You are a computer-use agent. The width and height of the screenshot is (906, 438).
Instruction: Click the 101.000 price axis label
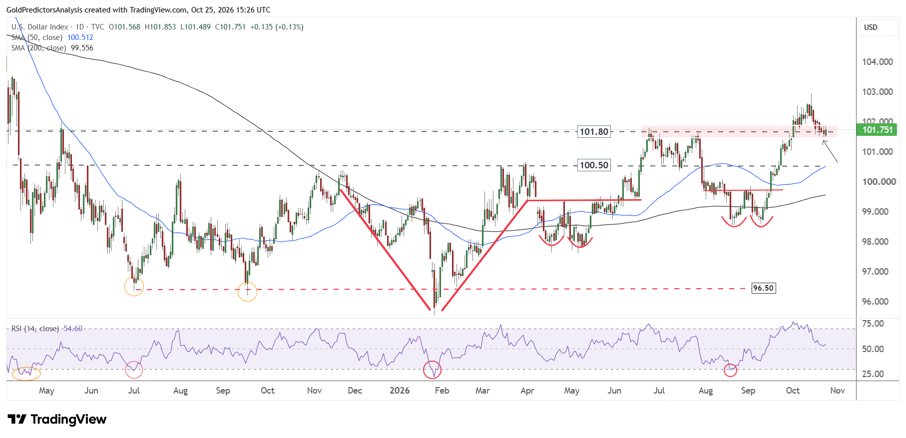click(878, 152)
